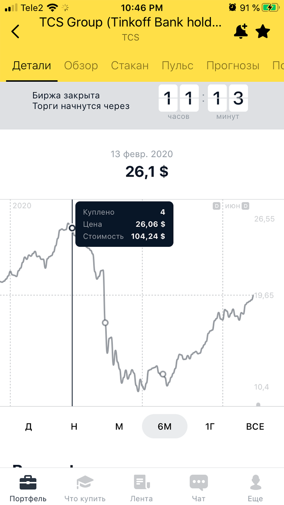This screenshot has width=284, height=505.
Task: Open the Прогнозы tab
Action: pyautogui.click(x=233, y=65)
